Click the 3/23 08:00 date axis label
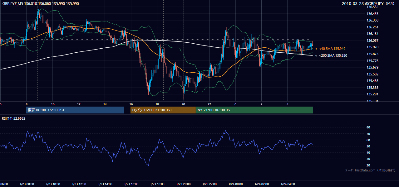 pos(27,184)
